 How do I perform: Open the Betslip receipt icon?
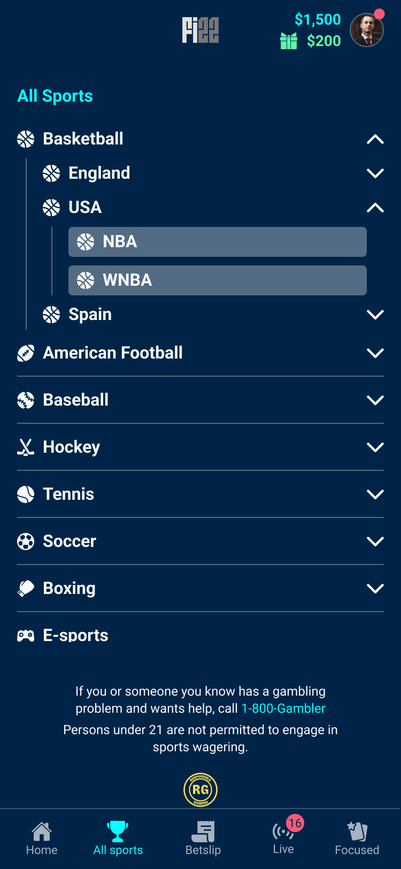203,832
